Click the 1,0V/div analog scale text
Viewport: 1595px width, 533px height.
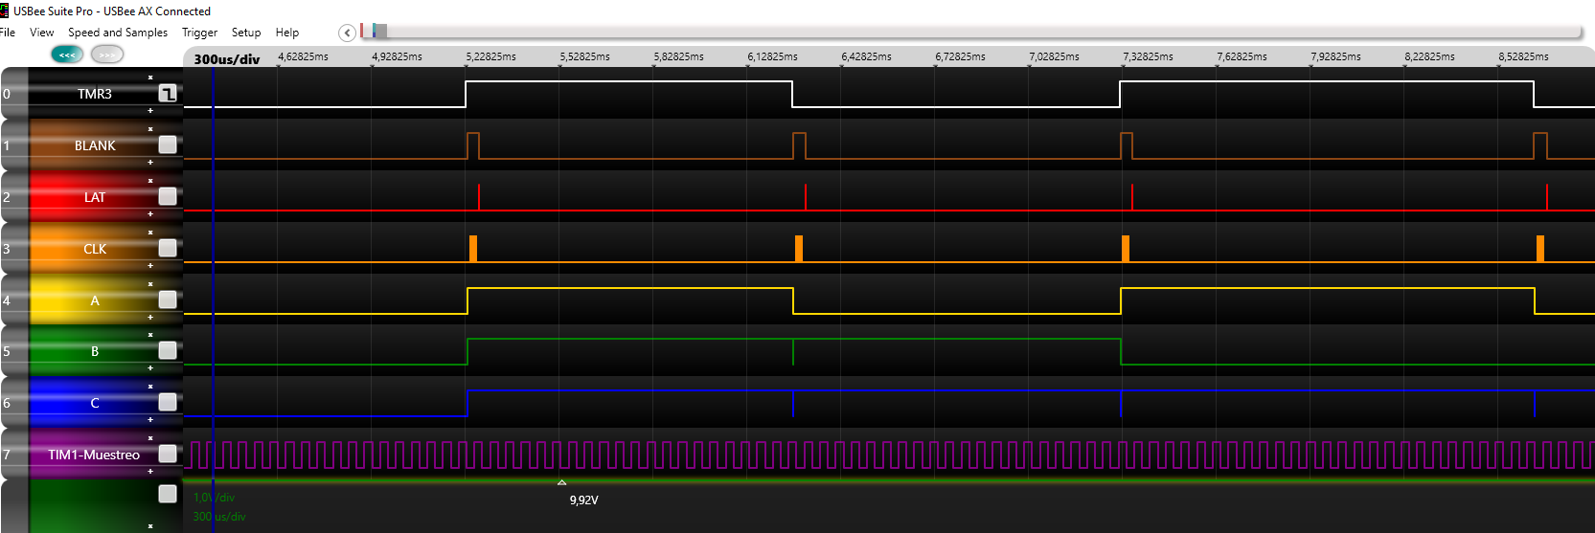[214, 498]
